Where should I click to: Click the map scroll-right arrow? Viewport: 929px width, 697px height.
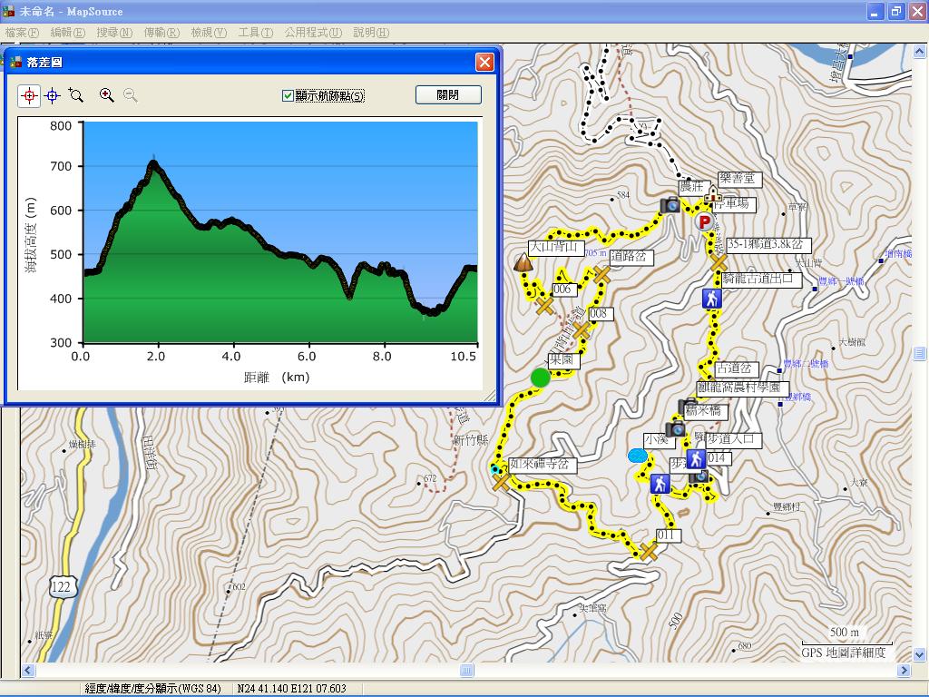[x=904, y=671]
